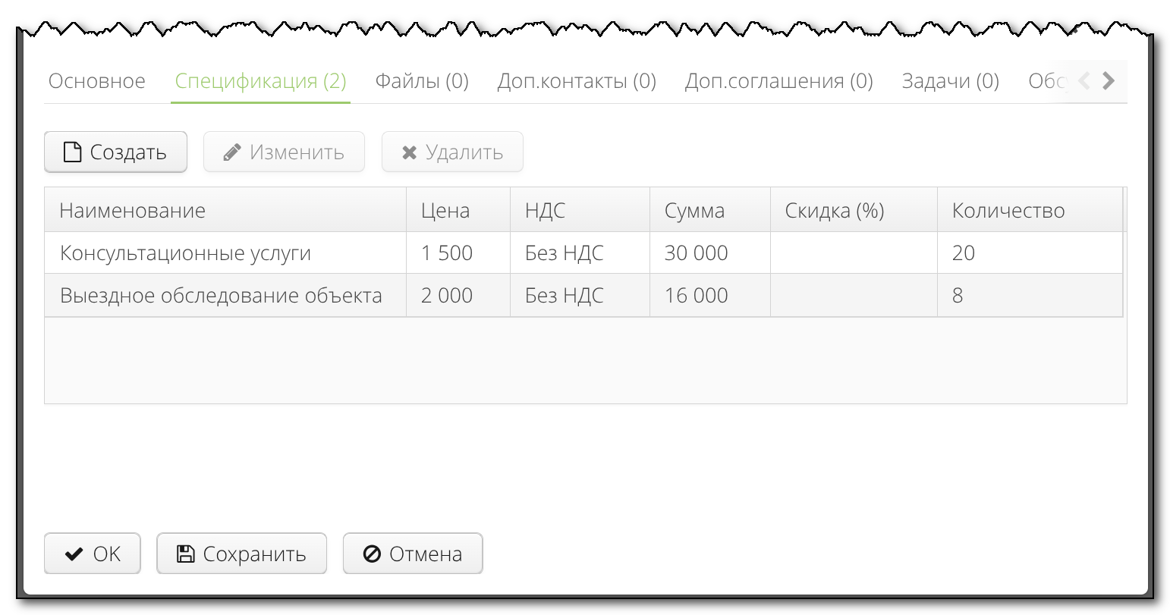
Task: Sort table by the Цена column header
Action: [445, 211]
